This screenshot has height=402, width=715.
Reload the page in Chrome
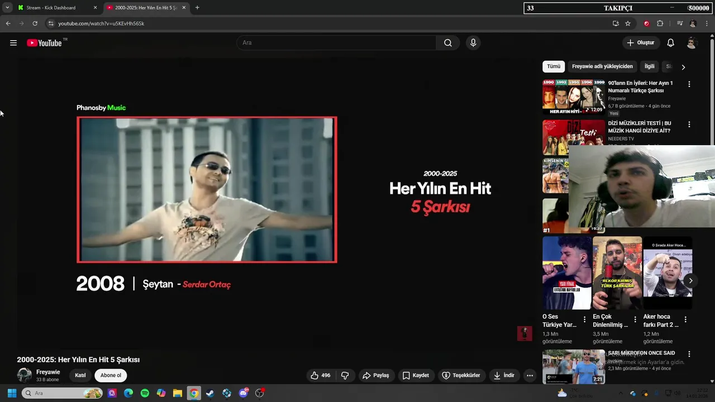35,23
